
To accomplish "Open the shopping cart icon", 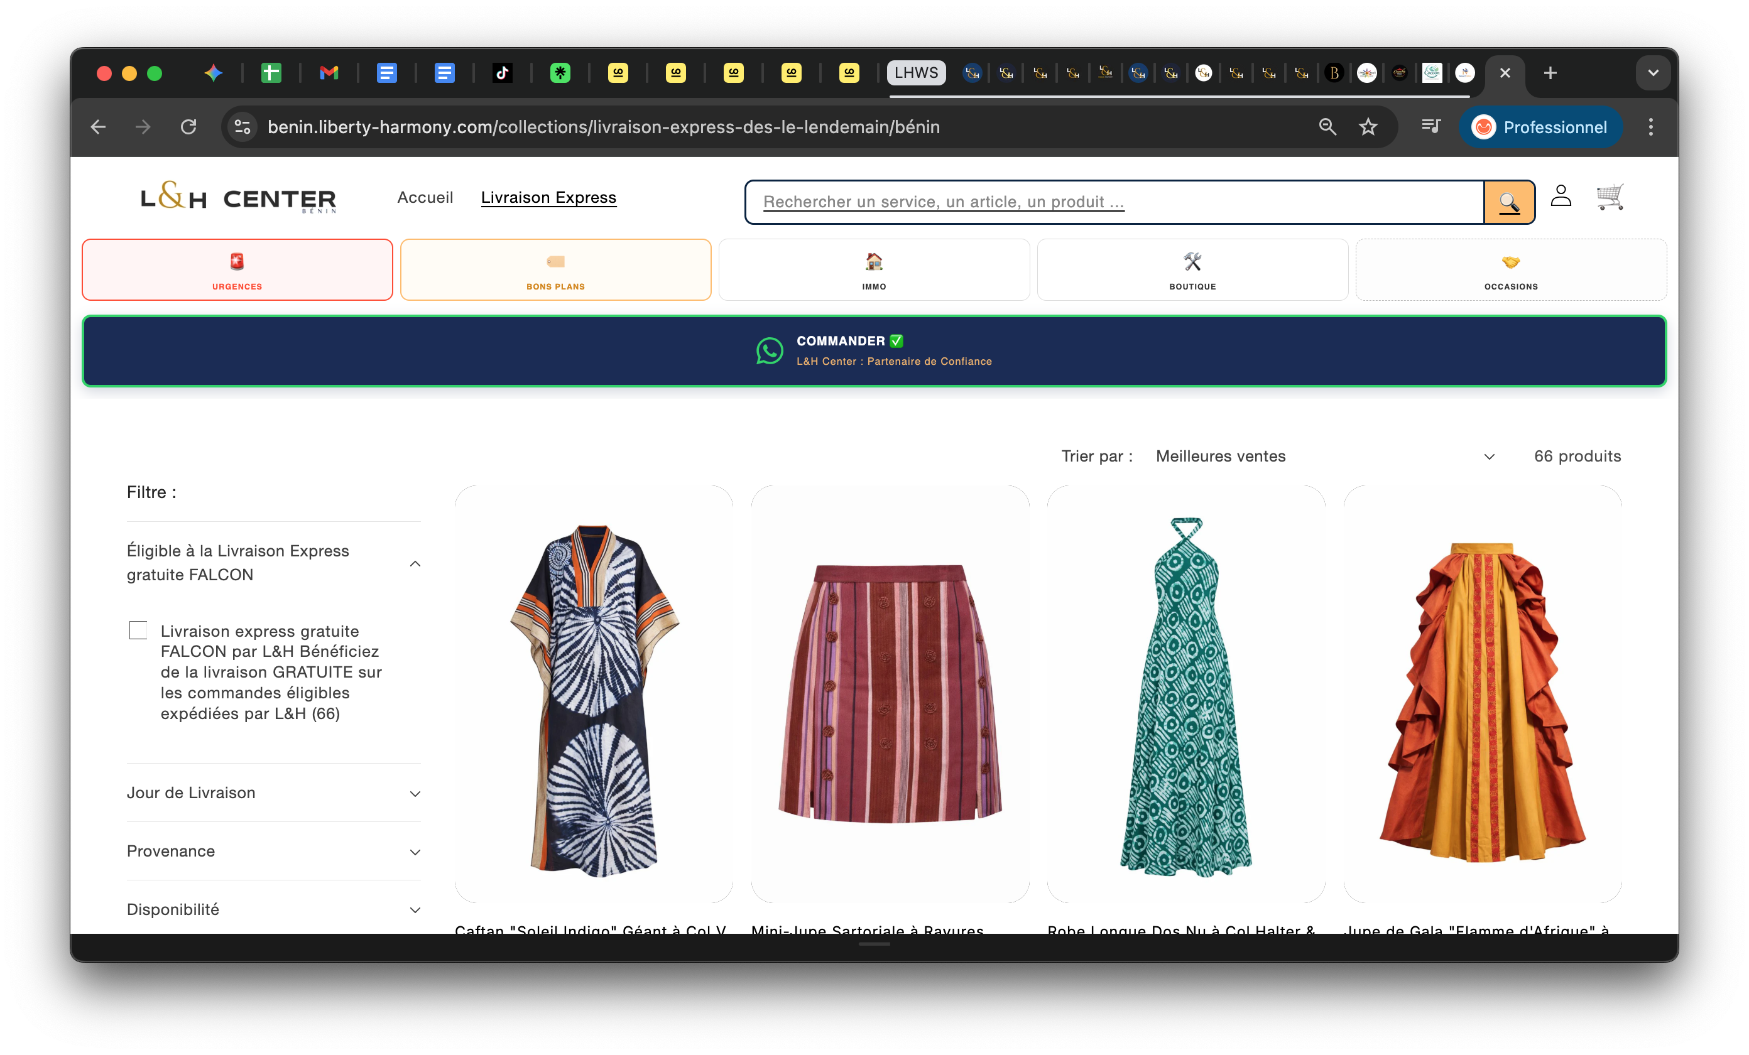I will [1609, 197].
